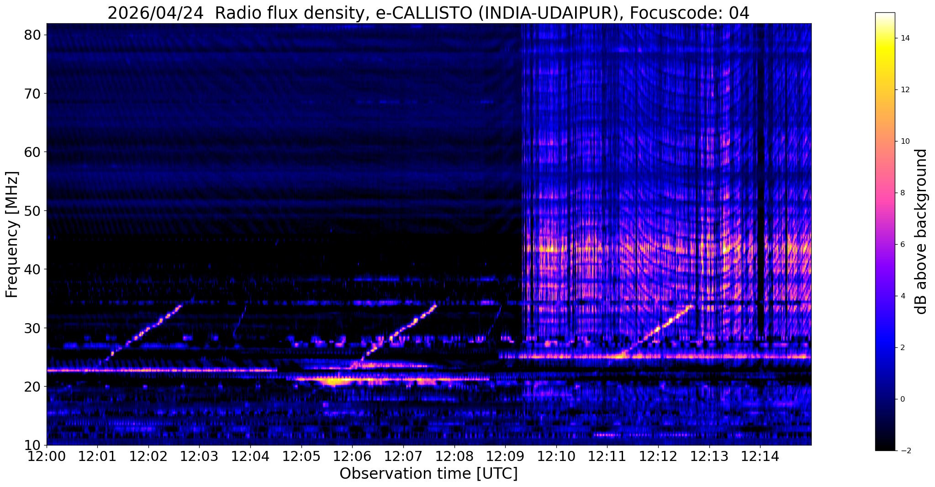Click the colorbar tick label 12
Screen dimensions: 935x487
tap(904, 90)
